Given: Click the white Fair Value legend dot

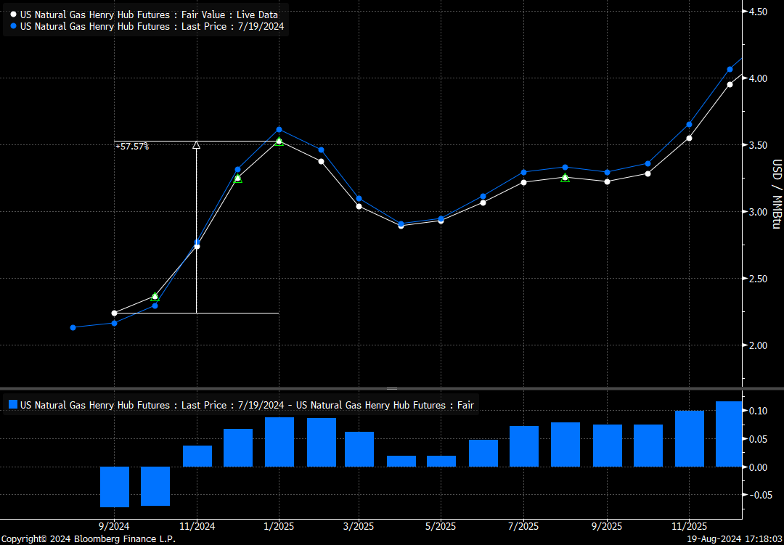Looking at the screenshot, I should 14,15.
